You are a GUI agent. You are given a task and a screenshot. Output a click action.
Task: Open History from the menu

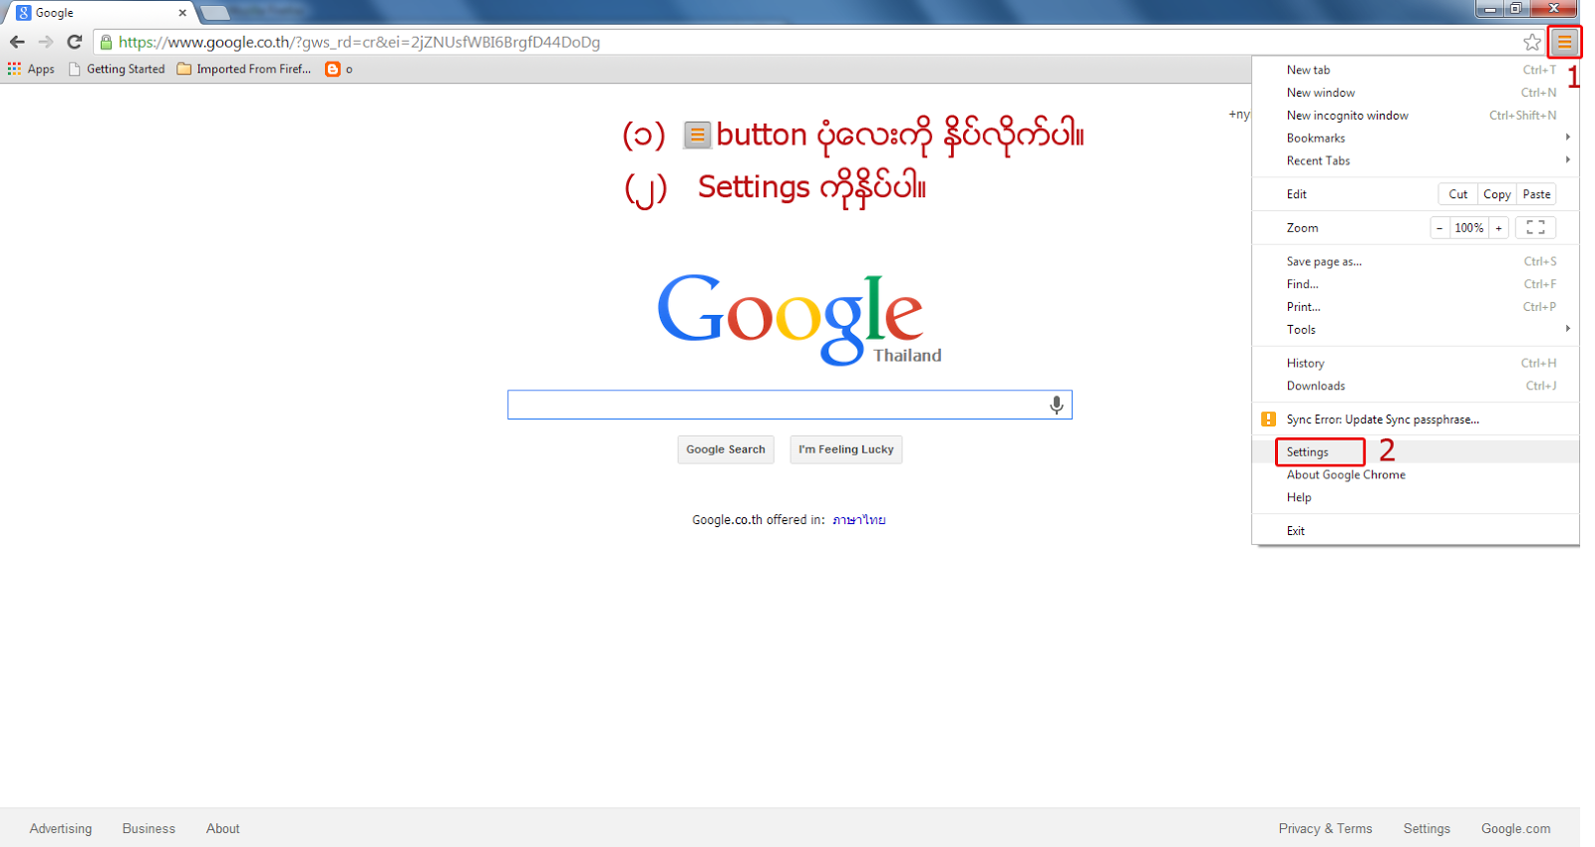(x=1416, y=363)
